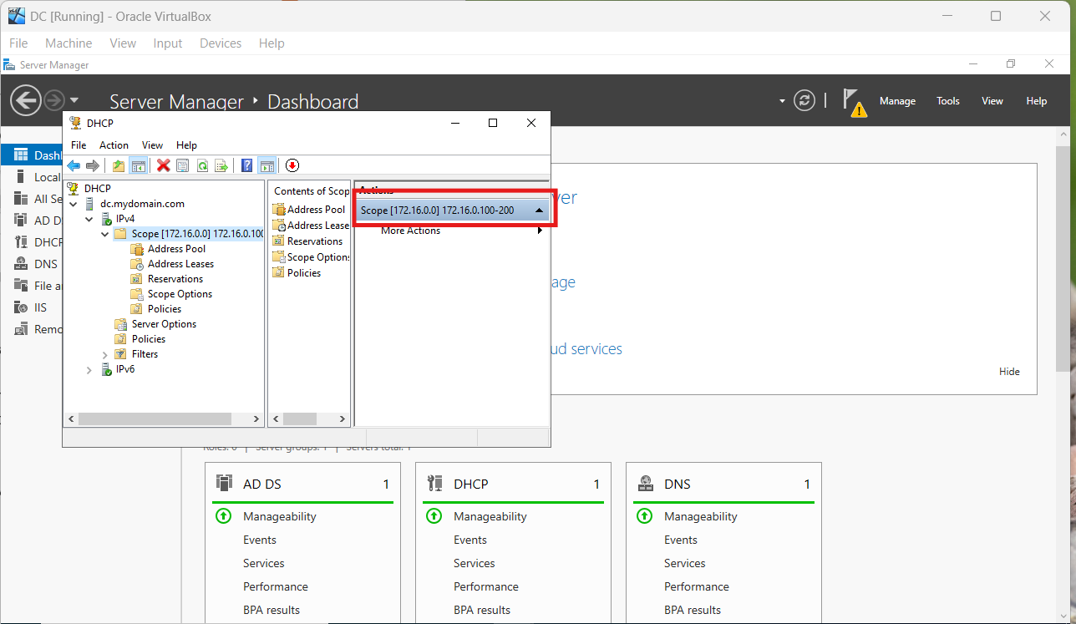Click Server Manager back navigation arrow
1076x624 pixels.
click(26, 101)
